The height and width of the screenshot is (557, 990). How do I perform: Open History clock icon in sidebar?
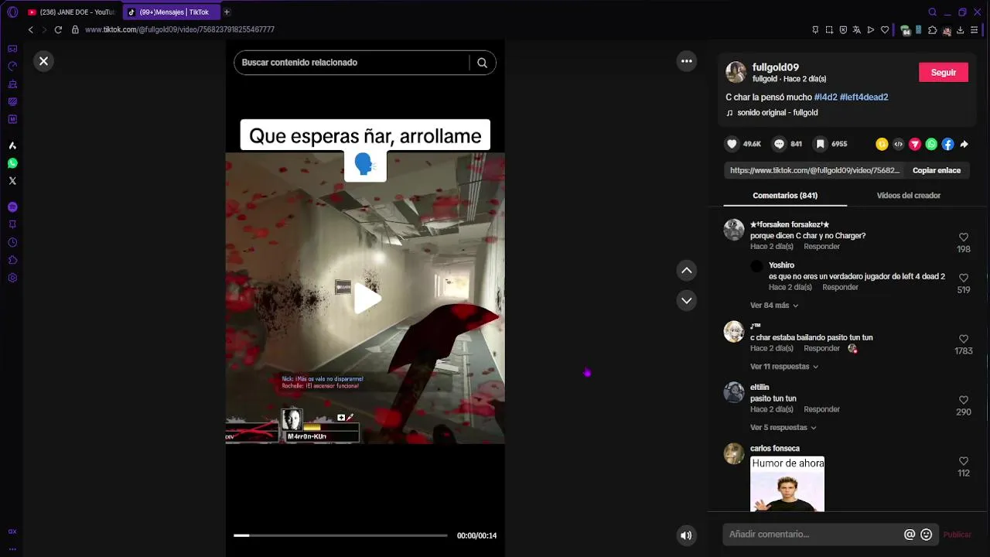(x=12, y=243)
